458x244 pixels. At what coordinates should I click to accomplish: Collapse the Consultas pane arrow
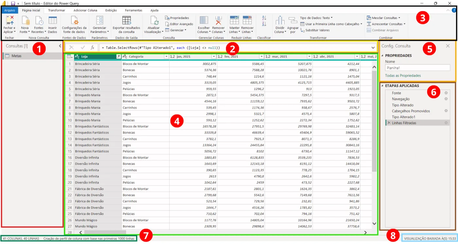60,46
